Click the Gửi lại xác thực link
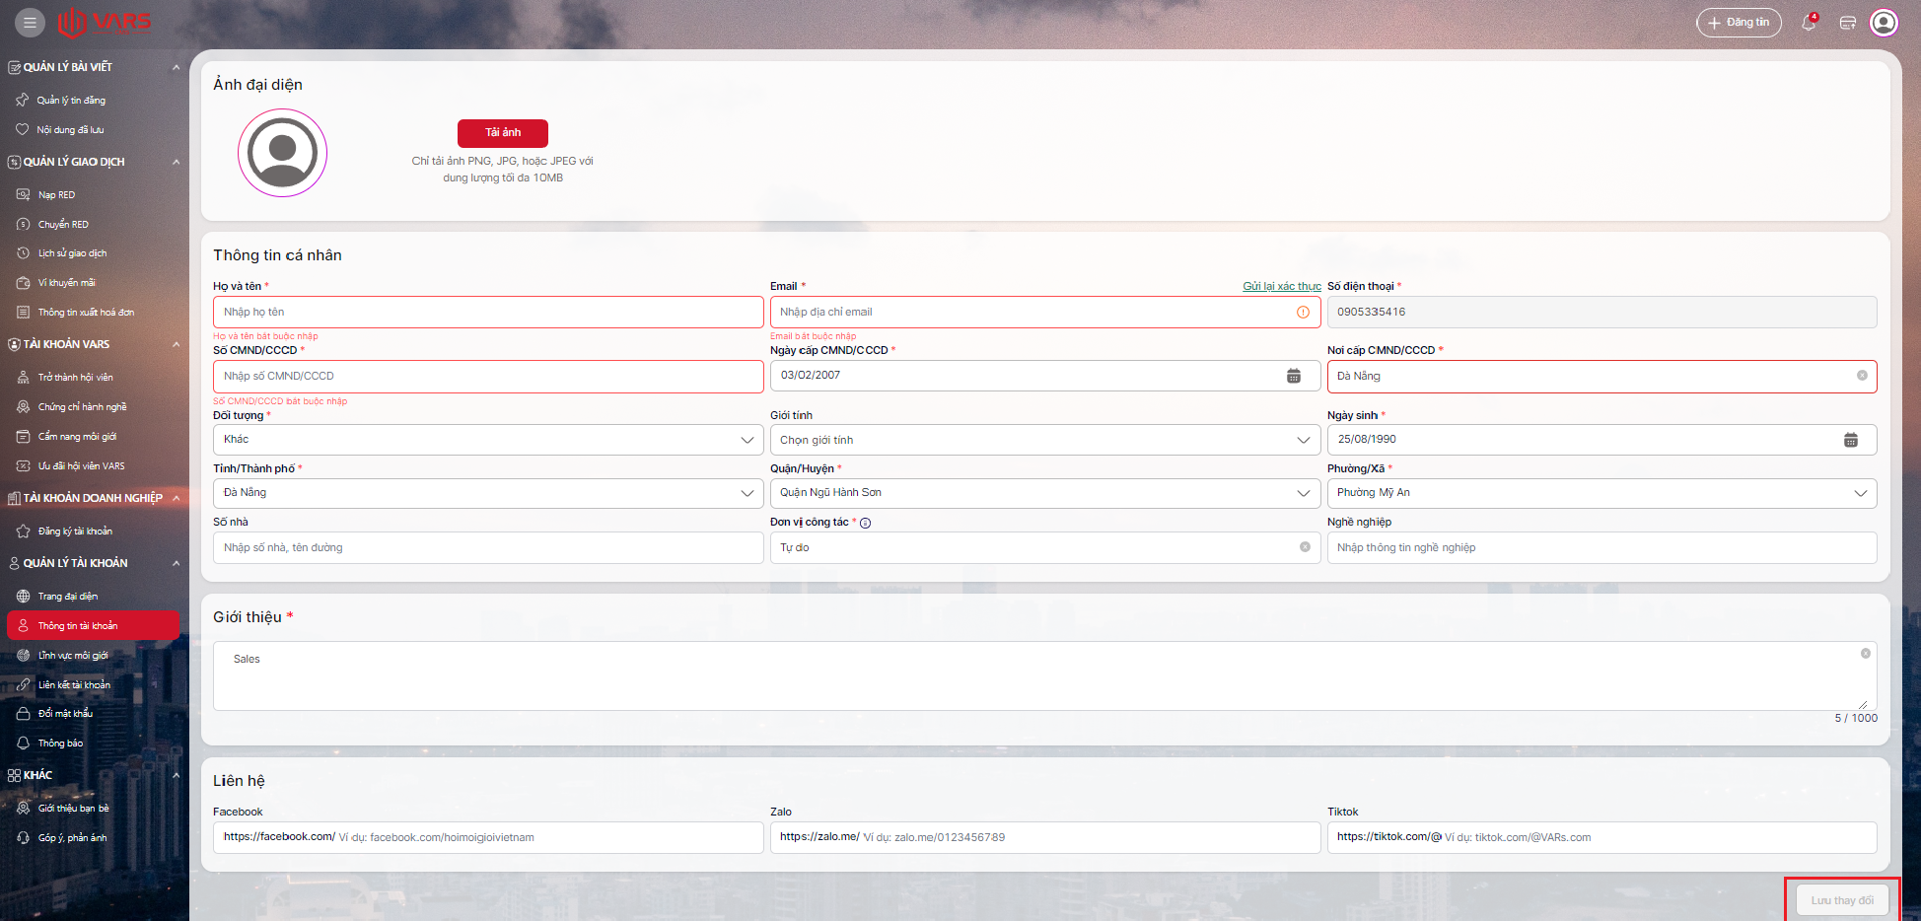1921x921 pixels. pyautogui.click(x=1281, y=286)
